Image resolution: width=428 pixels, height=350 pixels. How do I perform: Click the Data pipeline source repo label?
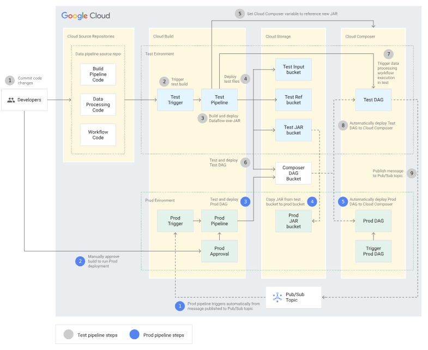(x=98, y=54)
